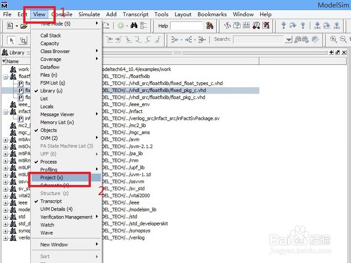The image size is (351, 263).
Task: Click the first blue Step Into arrow
Action: (283, 25)
